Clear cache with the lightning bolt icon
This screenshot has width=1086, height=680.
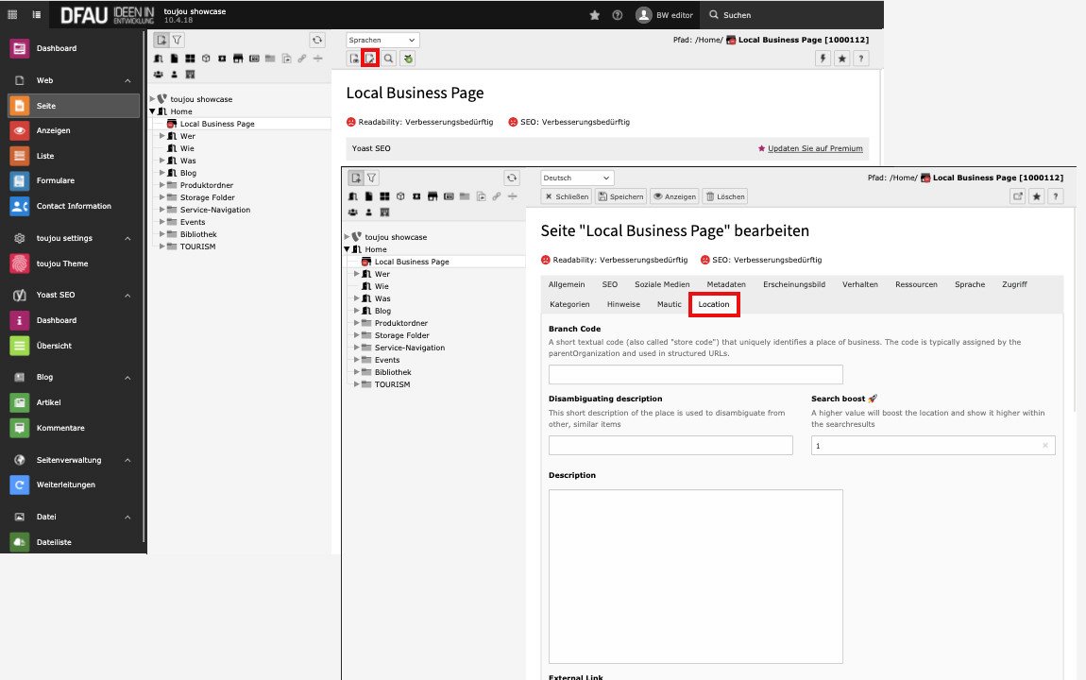[823, 59]
